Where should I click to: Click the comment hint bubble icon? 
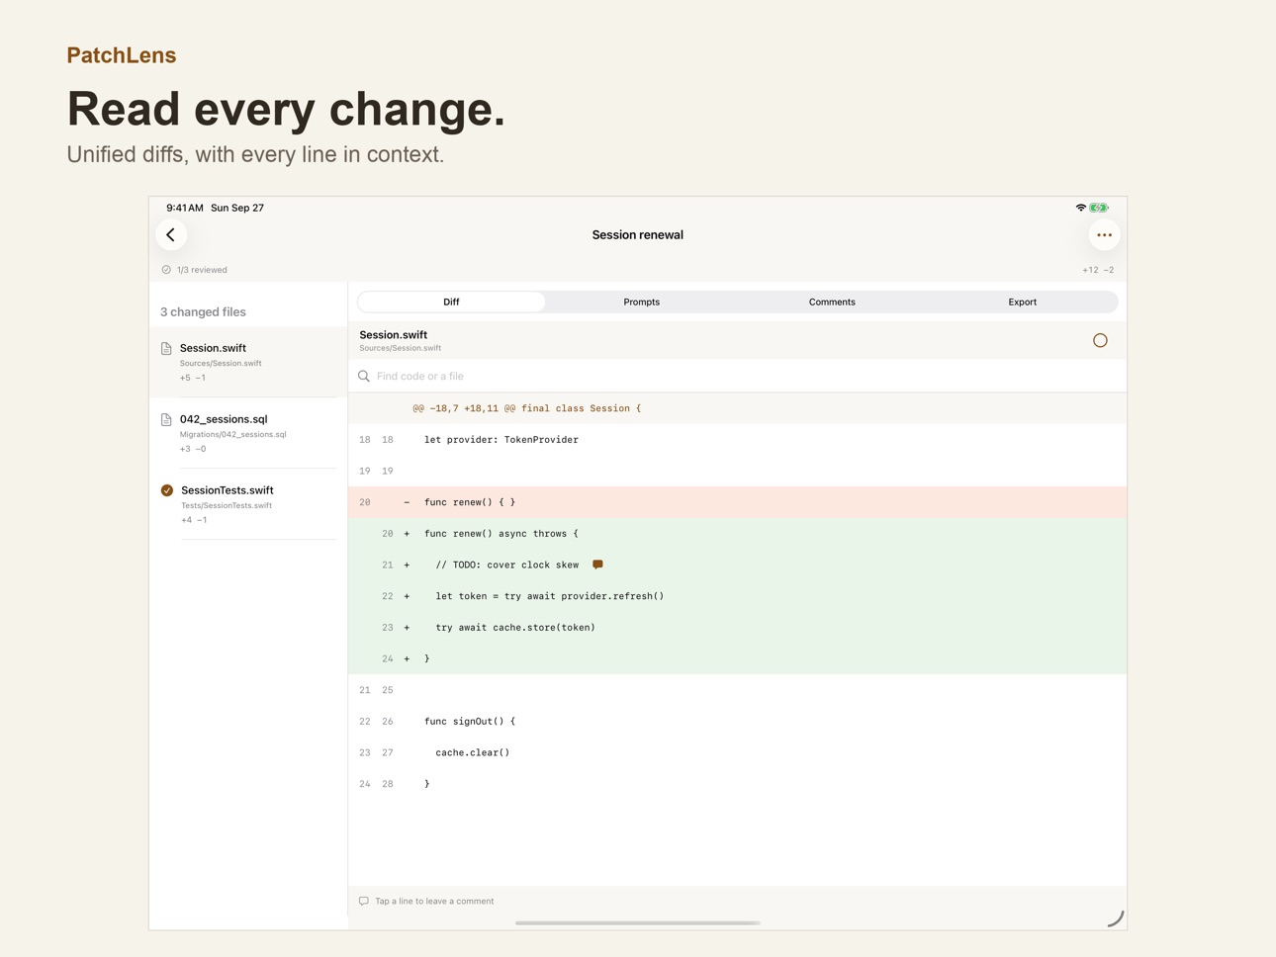coord(364,902)
